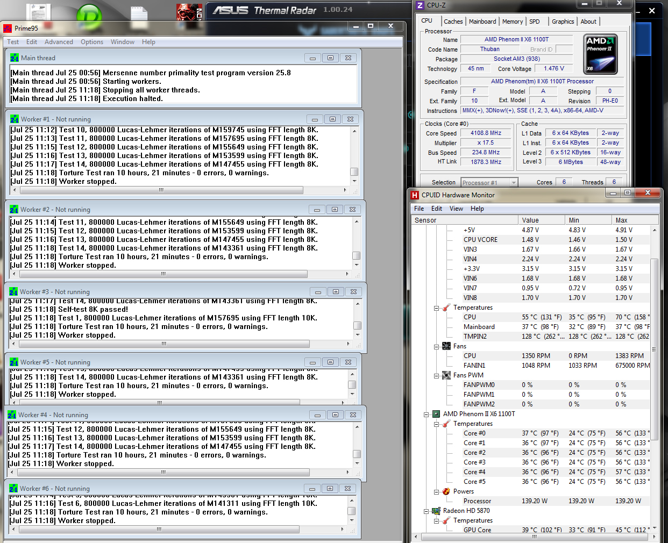This screenshot has width=668, height=543.
Task: Click the Worker #3 window icon
Action: point(13,291)
